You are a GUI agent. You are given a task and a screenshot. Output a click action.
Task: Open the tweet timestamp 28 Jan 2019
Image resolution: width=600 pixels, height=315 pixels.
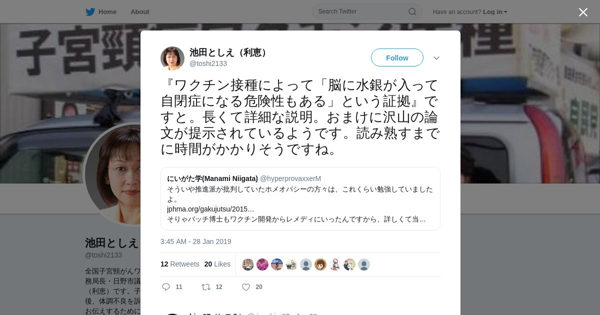click(196, 241)
